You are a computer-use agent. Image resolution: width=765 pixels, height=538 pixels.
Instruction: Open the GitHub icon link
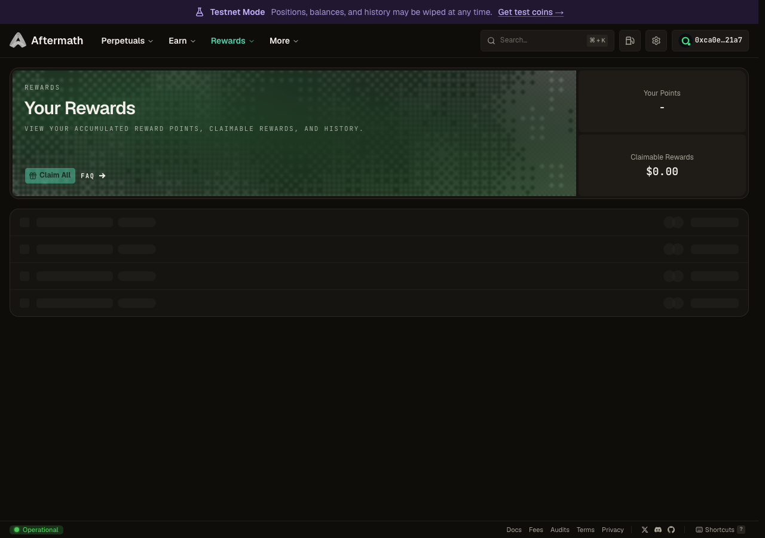coord(671,530)
